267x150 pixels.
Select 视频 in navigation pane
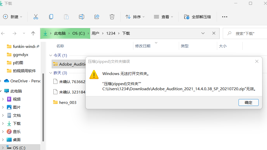14,99
